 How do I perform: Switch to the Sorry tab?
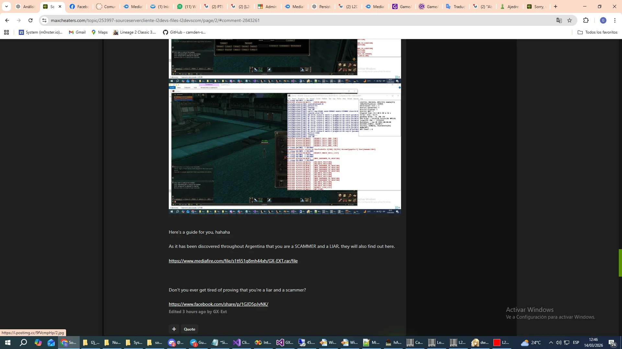536,6
